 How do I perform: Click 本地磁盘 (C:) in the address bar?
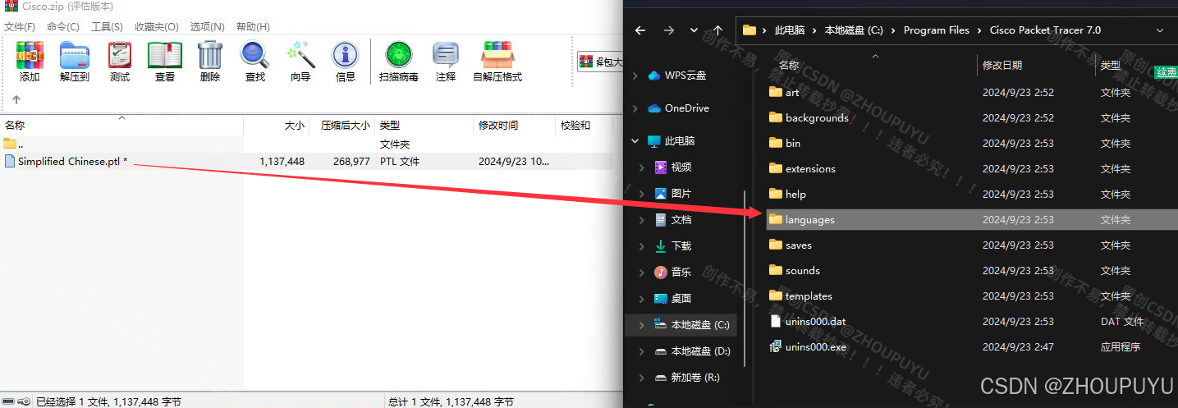click(x=854, y=30)
